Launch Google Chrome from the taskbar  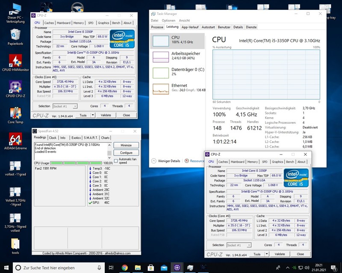pyautogui.click(x=124, y=267)
